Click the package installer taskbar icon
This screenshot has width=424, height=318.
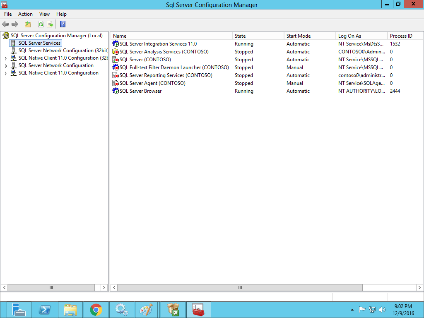tap(173, 310)
